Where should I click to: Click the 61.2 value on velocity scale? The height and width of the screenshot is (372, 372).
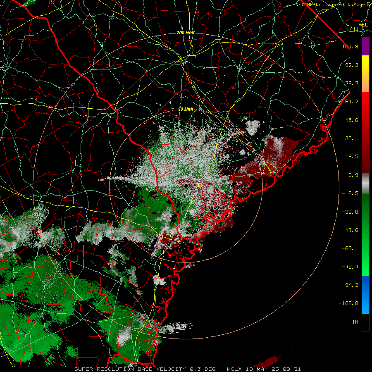tap(352, 102)
